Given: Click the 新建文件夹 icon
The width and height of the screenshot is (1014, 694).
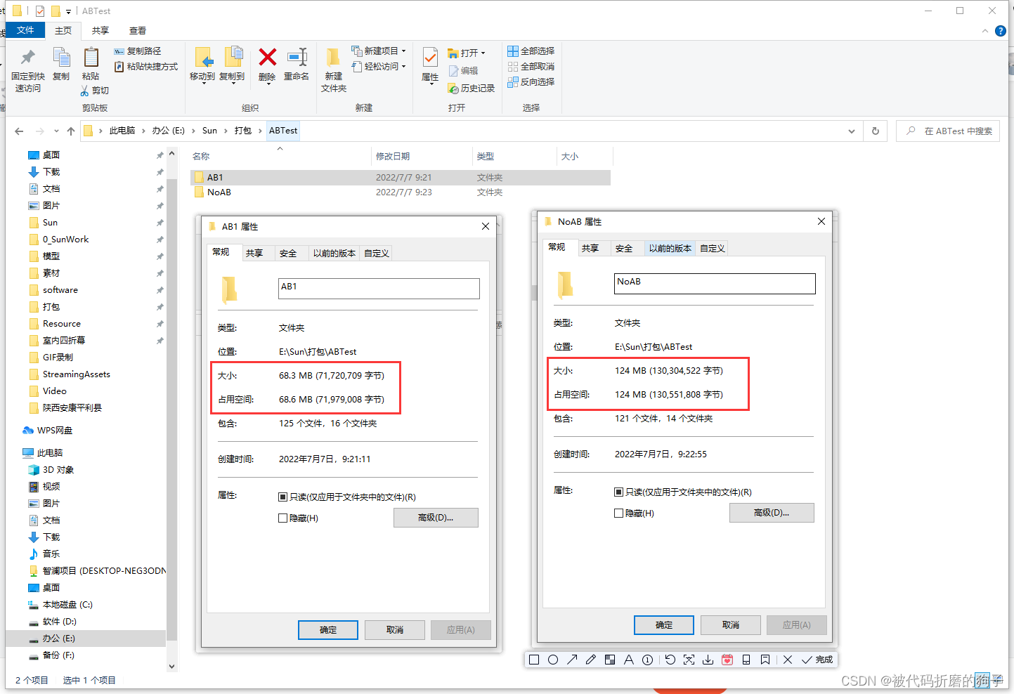Looking at the screenshot, I should tap(334, 57).
